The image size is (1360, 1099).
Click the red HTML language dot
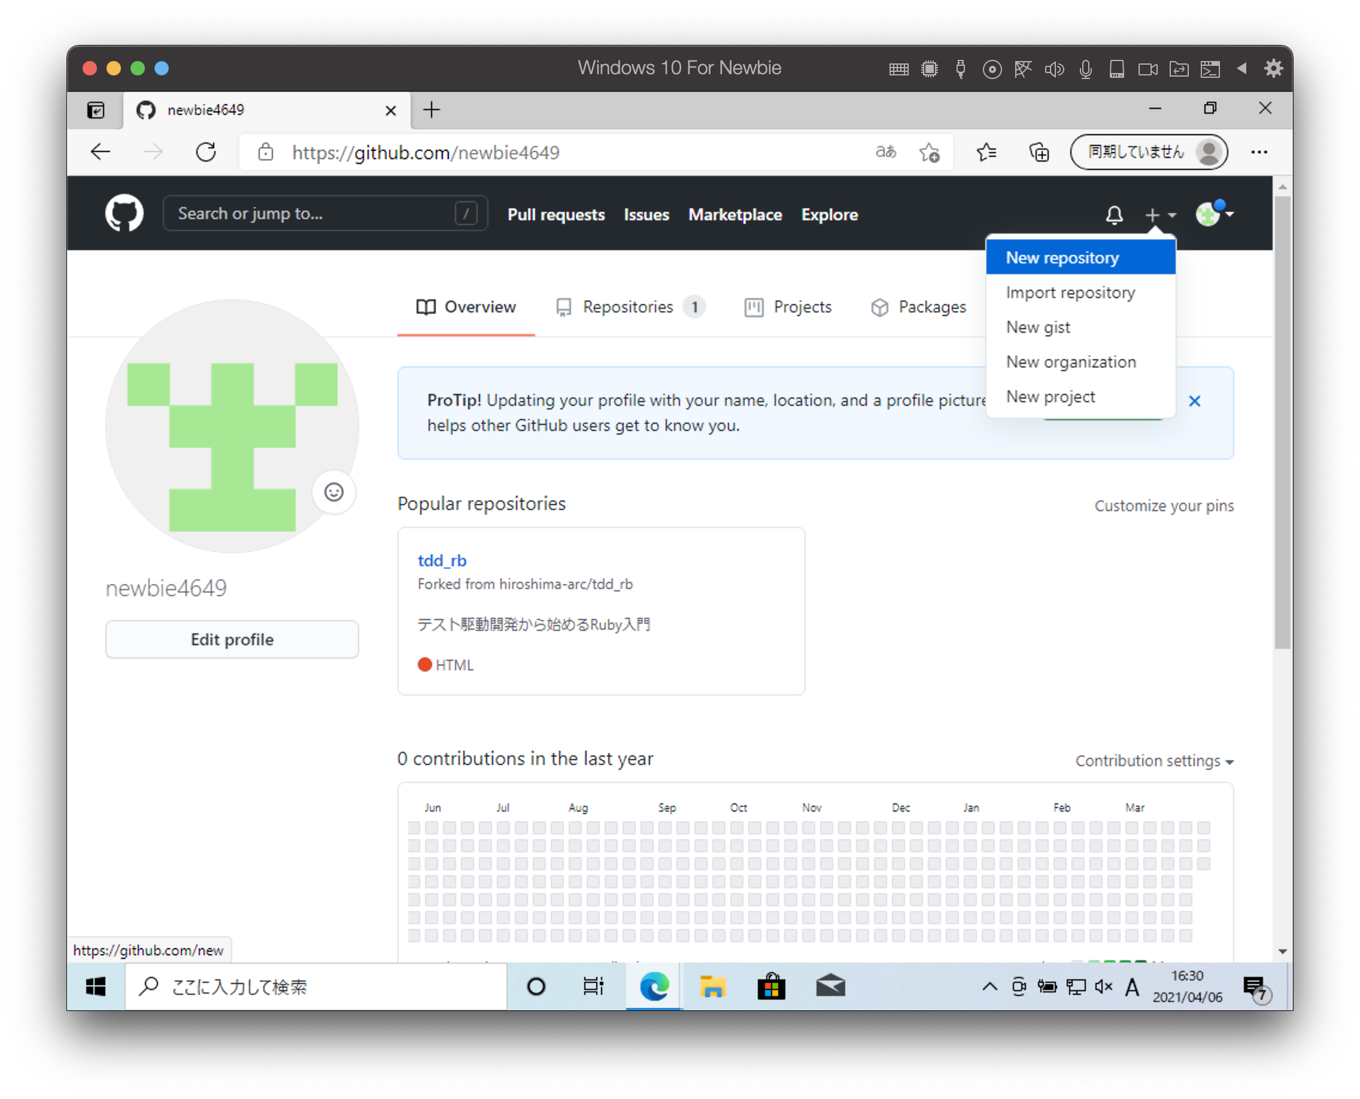[x=425, y=664]
